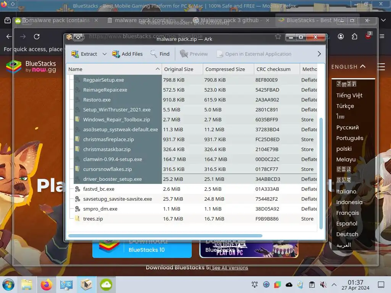Choose Français language
Viewport: 391px width, 293px height.
point(347,213)
